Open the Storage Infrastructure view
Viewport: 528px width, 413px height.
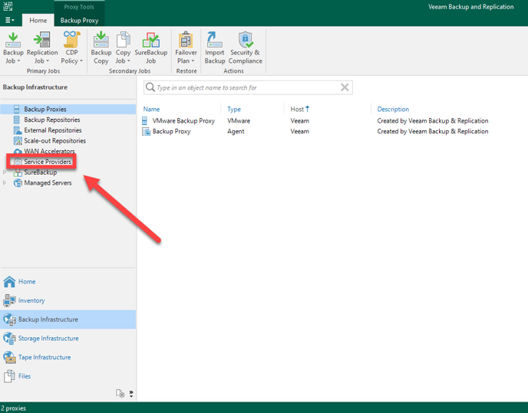(x=68, y=338)
